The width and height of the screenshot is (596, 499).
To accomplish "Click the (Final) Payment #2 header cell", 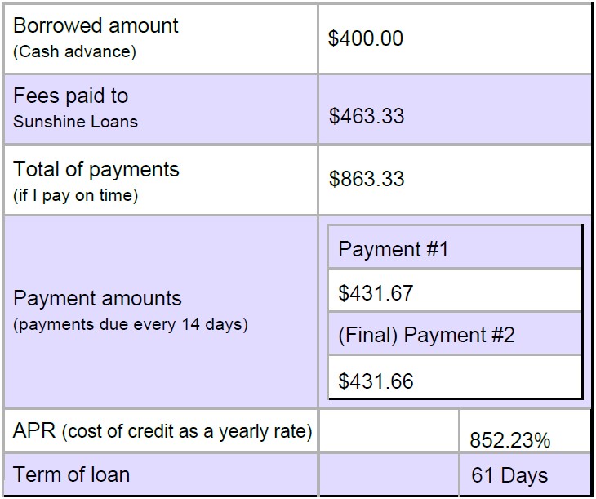I will tap(455, 334).
